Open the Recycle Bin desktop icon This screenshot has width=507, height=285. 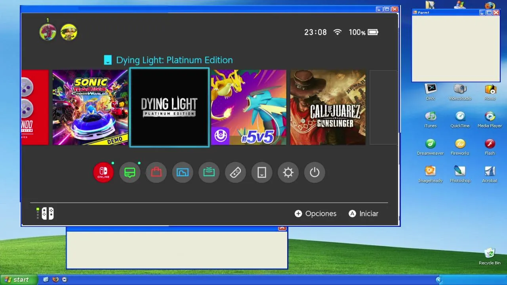coord(490,256)
